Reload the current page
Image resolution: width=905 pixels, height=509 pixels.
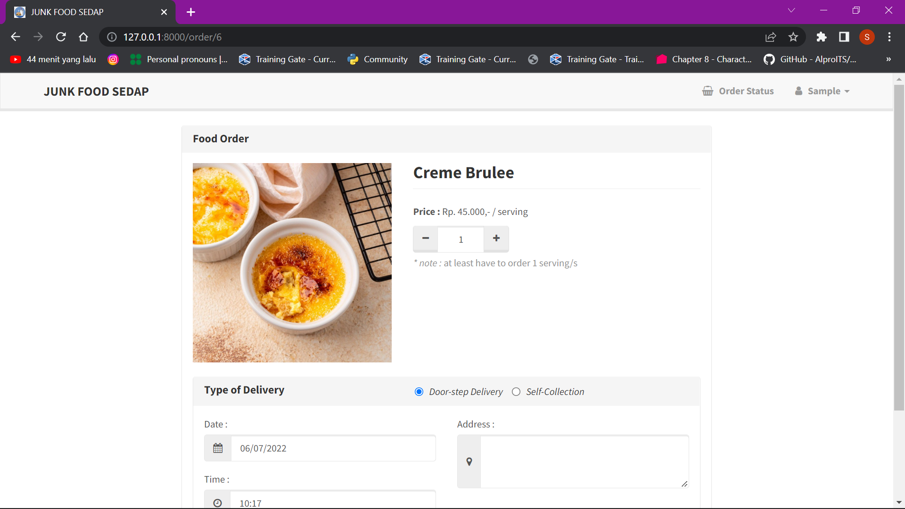click(61, 37)
